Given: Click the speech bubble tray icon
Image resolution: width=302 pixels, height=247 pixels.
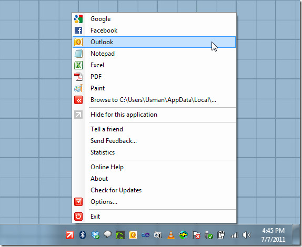Looking at the screenshot, I should [108, 235].
